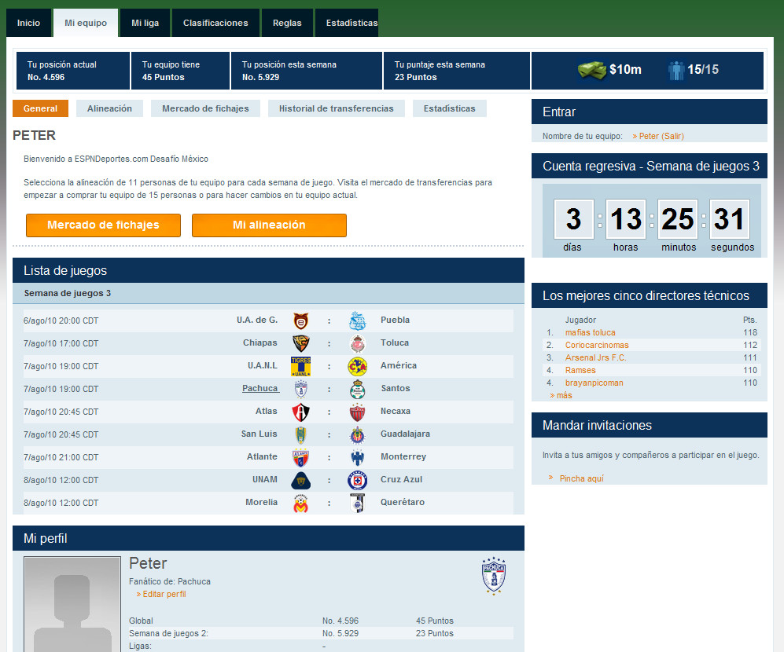Open mafias toluca manager link
Viewport: 784px width, 652px height.
coord(590,332)
